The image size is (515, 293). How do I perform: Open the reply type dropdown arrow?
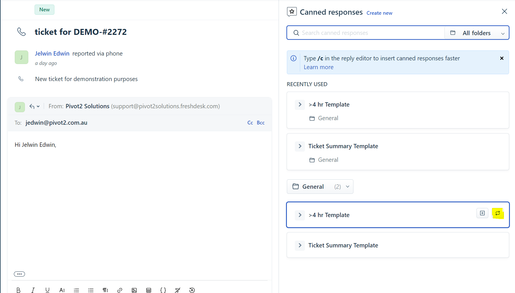coord(39,106)
